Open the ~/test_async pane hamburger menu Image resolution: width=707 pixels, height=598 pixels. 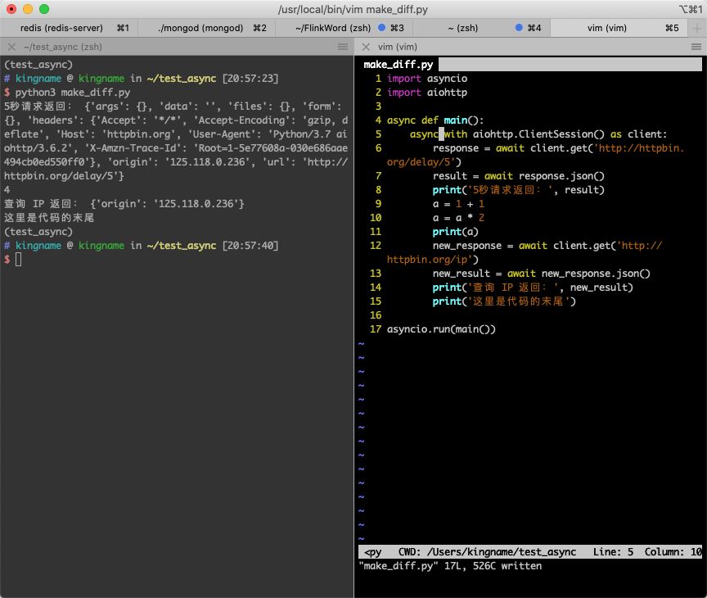tap(343, 47)
